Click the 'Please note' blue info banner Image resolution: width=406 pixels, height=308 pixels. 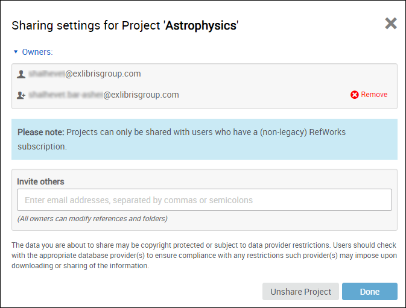pos(204,139)
